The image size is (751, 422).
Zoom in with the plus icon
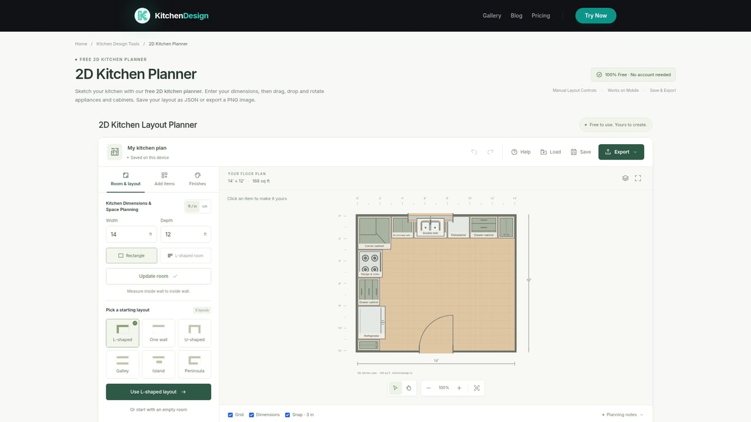(459, 388)
